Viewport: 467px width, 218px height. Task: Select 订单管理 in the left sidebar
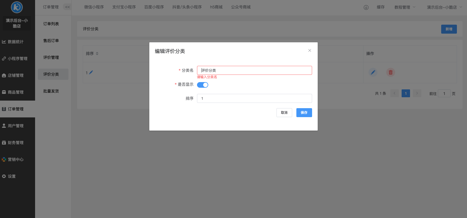tap(17, 109)
